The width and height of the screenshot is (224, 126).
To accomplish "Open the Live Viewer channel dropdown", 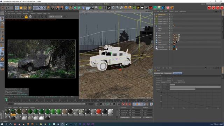I will coord(52,17).
